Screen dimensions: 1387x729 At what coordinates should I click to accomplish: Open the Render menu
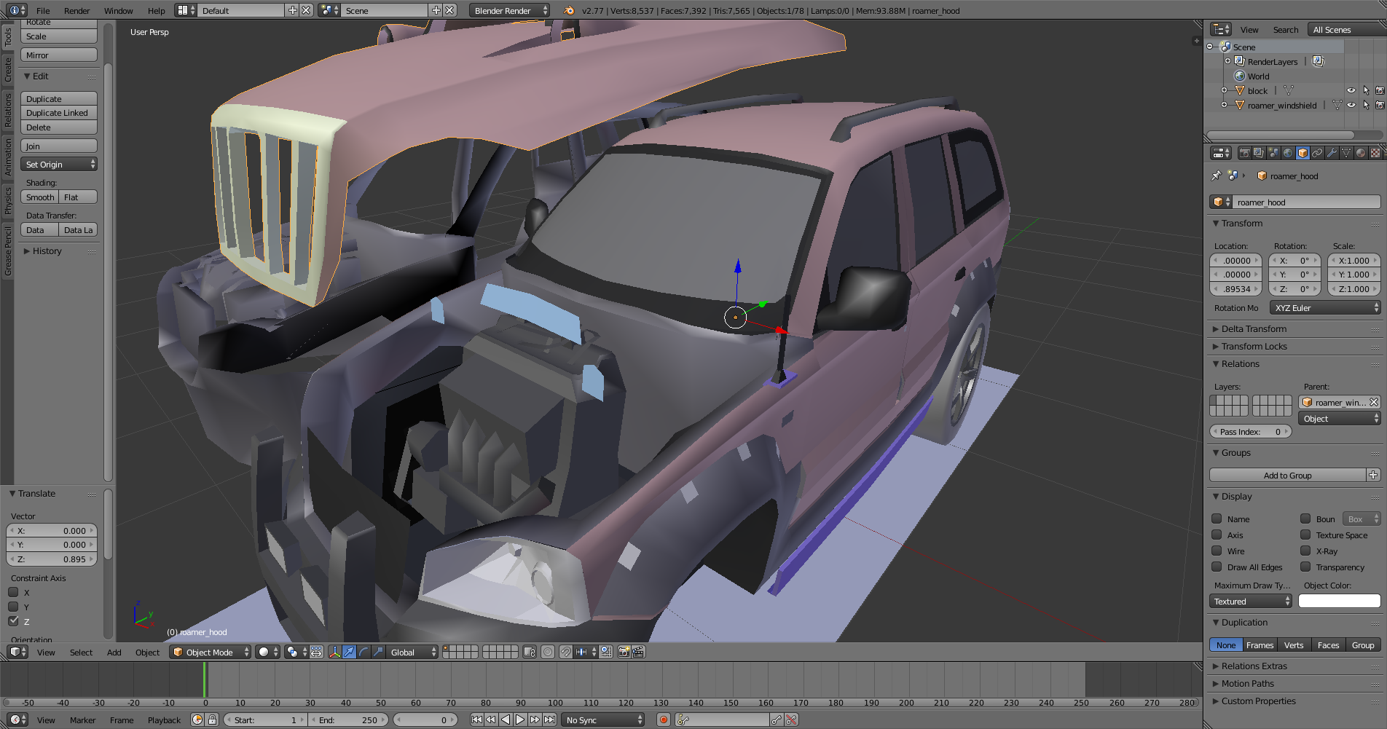tap(76, 11)
